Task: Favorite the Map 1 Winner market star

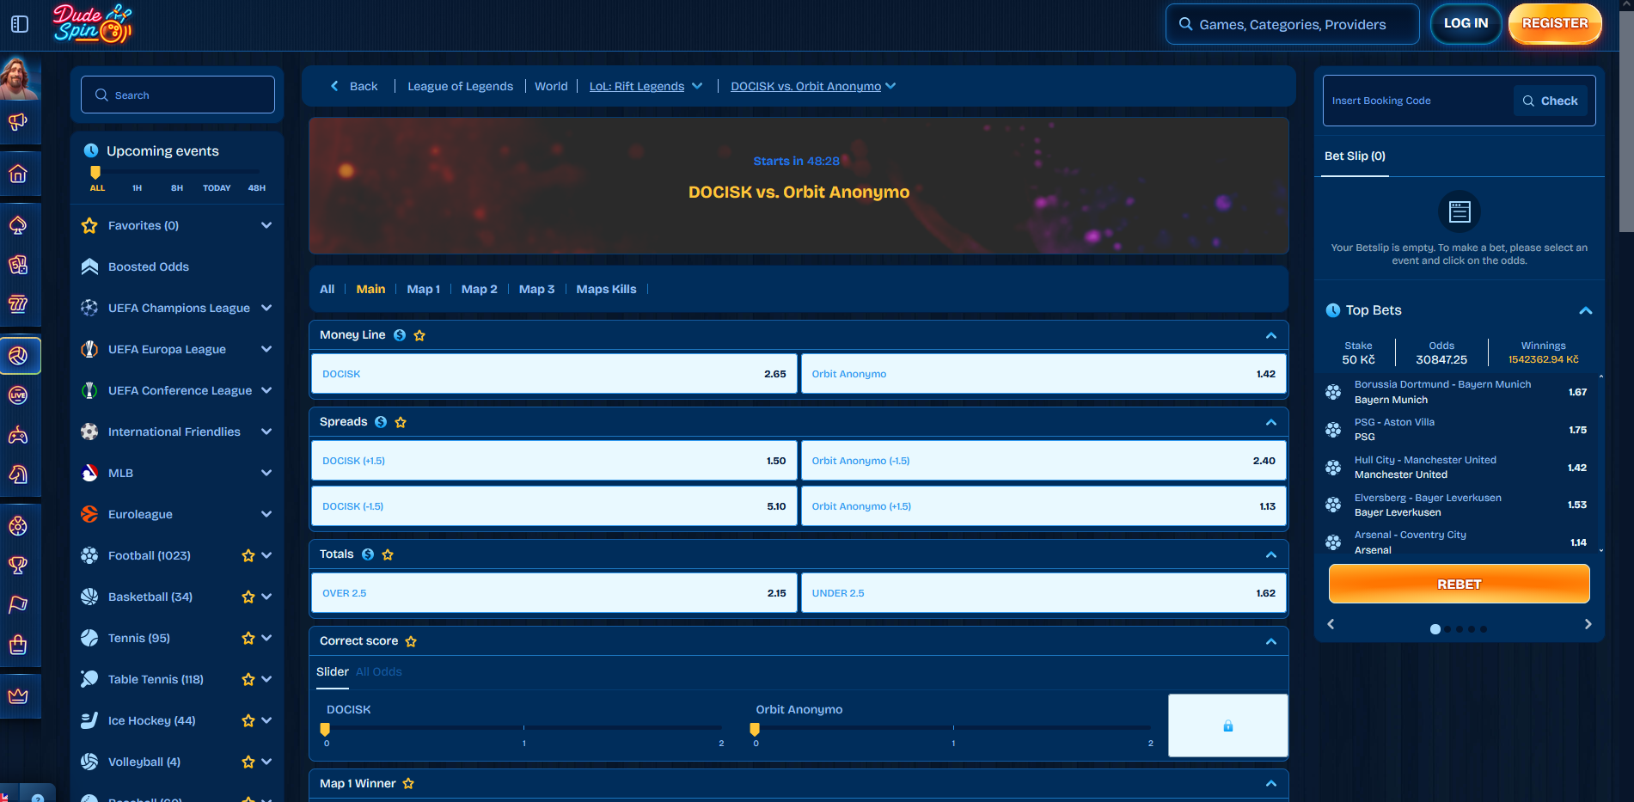Action: (x=408, y=783)
